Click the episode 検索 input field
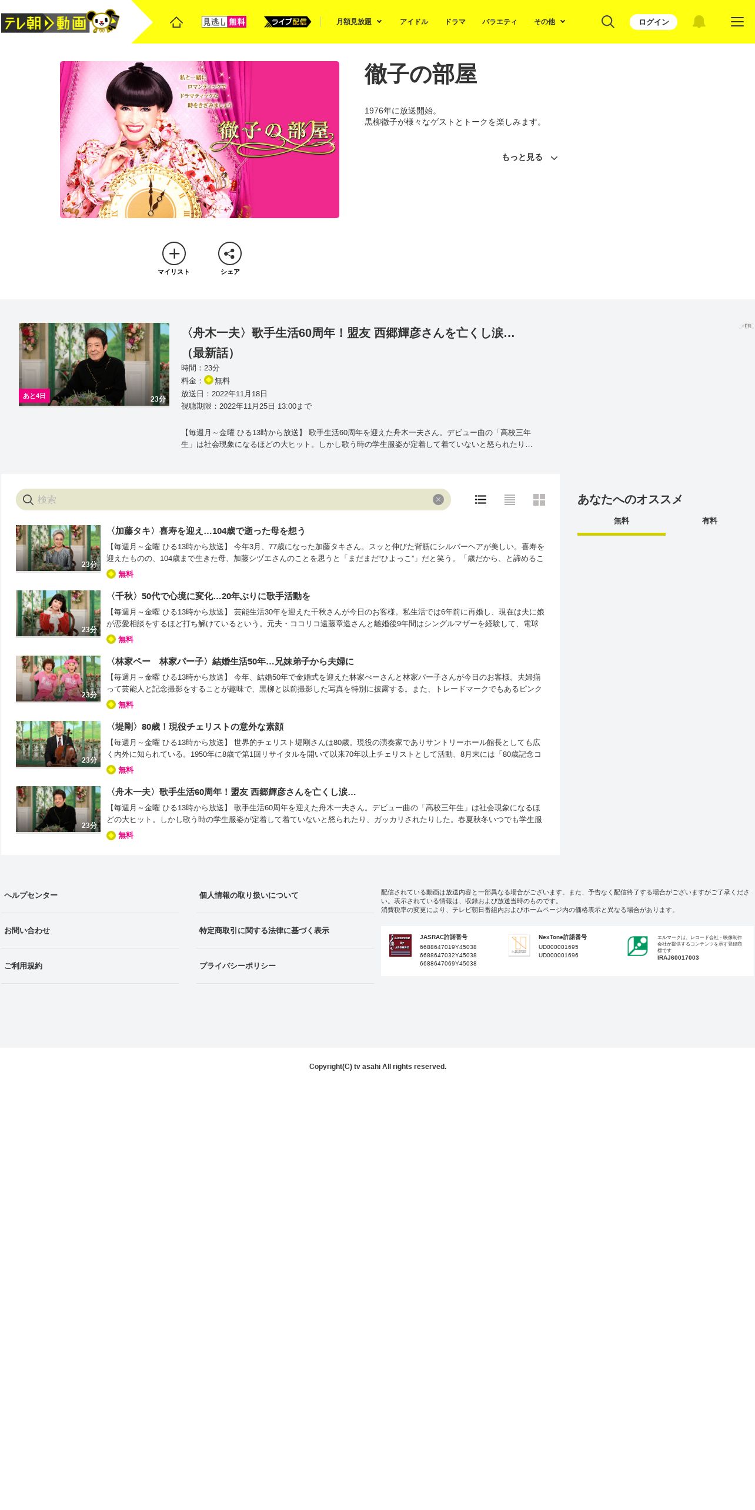This screenshot has height=1510, width=755. 233,500
